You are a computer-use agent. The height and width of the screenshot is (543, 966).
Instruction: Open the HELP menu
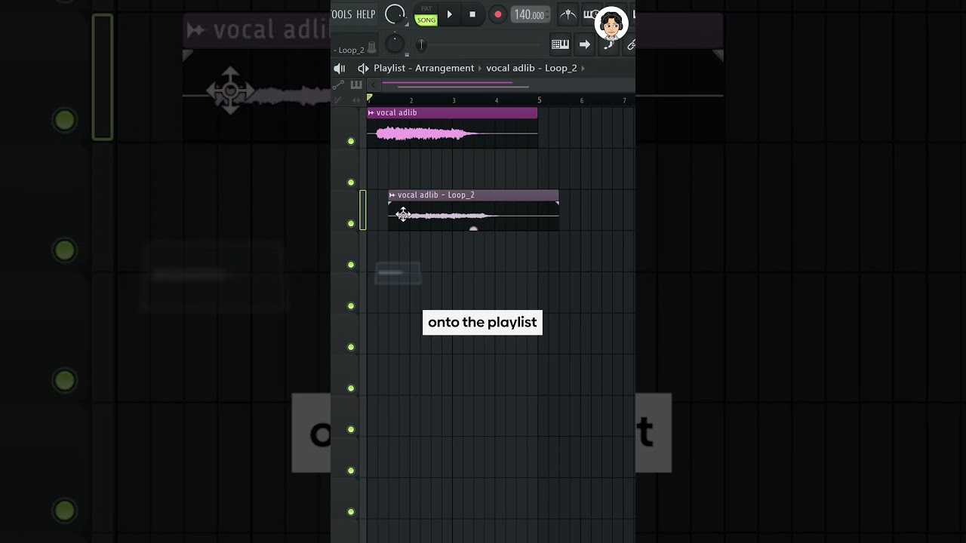366,14
